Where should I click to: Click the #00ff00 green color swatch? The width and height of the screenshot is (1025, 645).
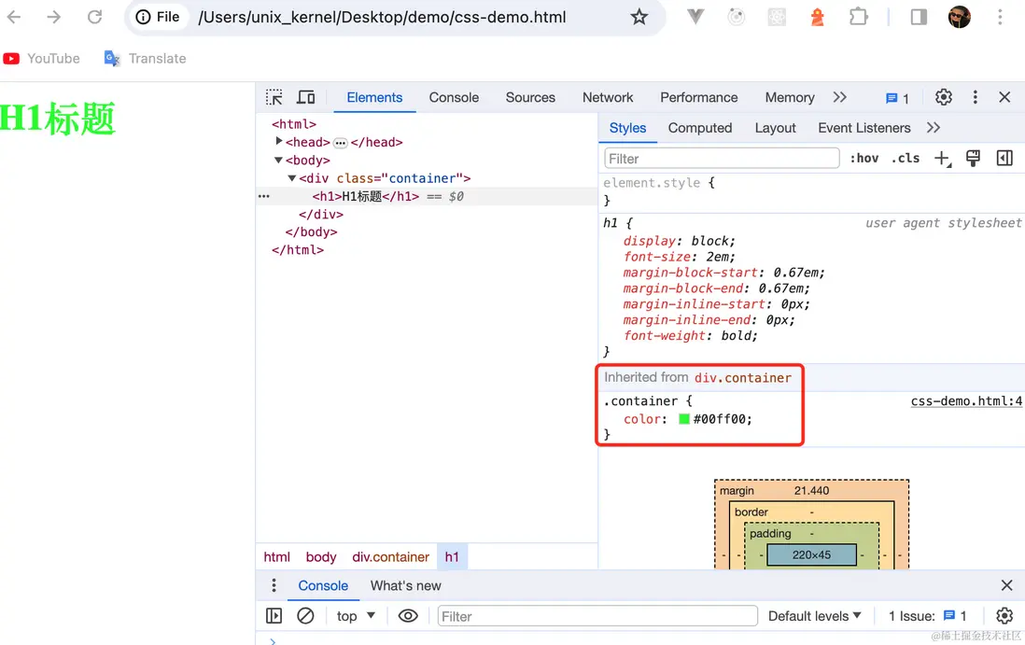pos(683,419)
